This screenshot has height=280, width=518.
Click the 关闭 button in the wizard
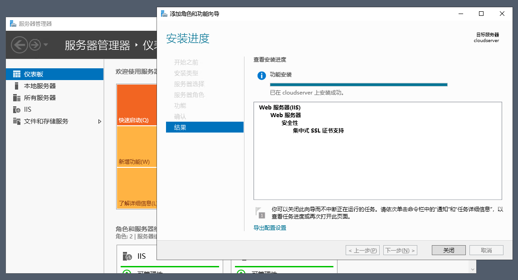(x=449, y=250)
